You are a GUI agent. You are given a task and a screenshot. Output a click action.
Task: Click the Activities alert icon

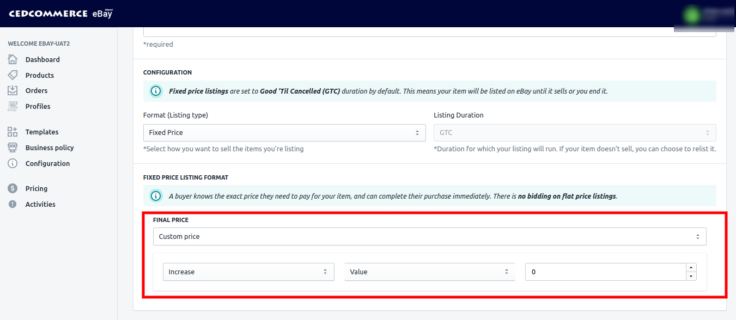[13, 204]
